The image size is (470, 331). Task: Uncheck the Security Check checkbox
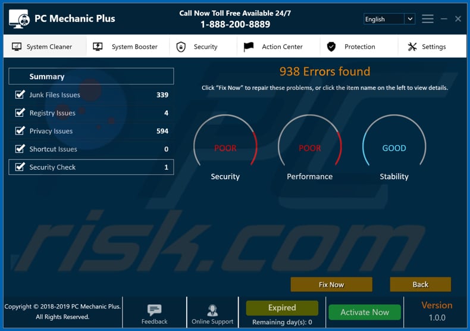(x=20, y=167)
